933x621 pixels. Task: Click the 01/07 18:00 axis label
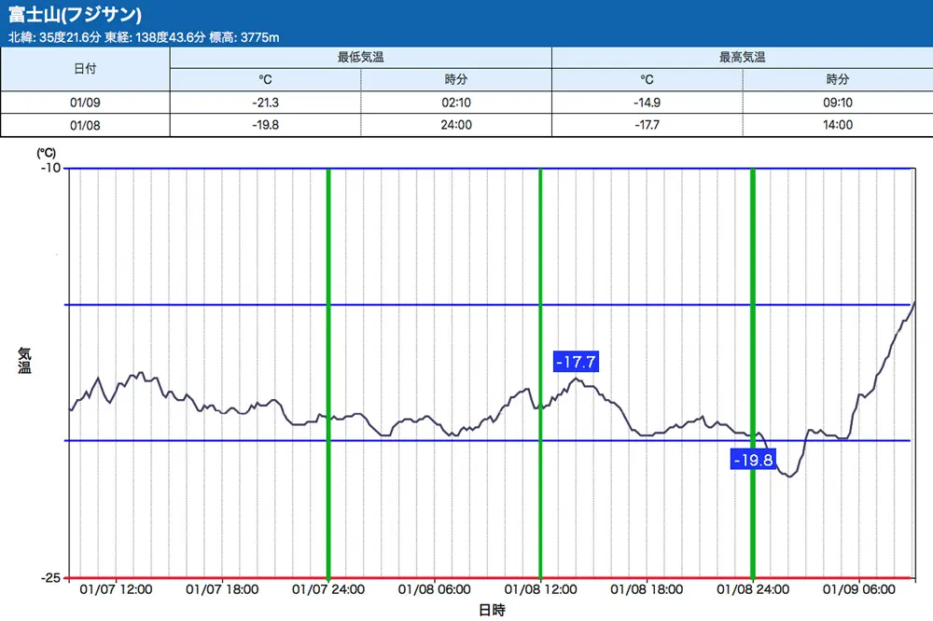tap(222, 589)
